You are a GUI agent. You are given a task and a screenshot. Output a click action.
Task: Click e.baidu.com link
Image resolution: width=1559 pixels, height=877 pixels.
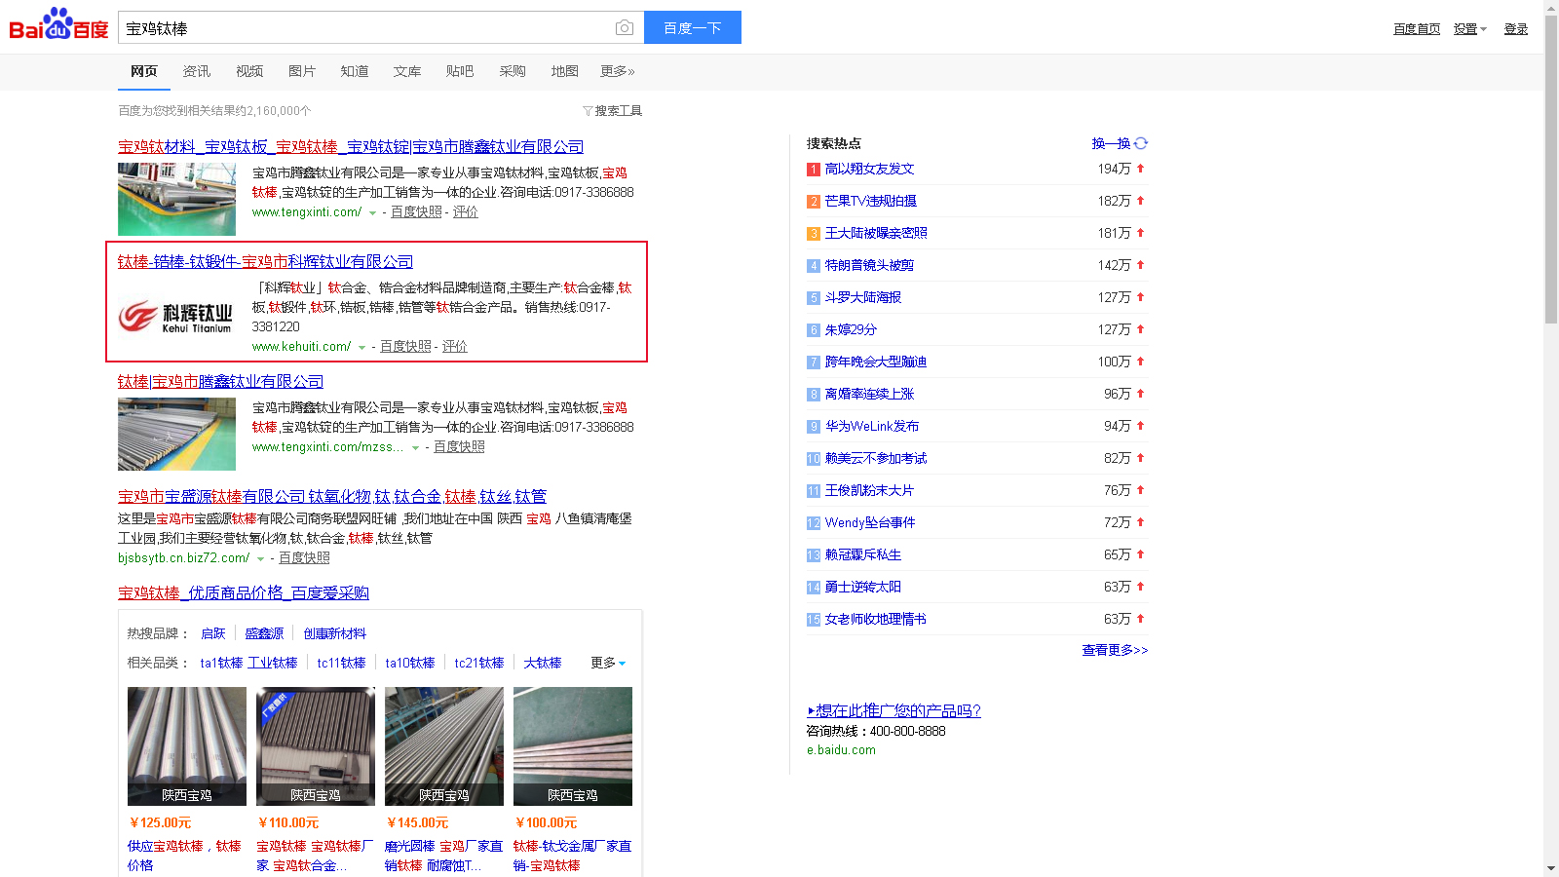pyautogui.click(x=841, y=750)
